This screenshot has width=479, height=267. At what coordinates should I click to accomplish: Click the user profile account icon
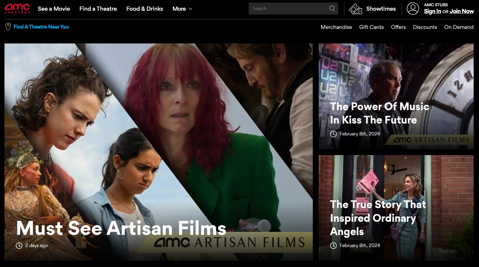click(x=413, y=9)
